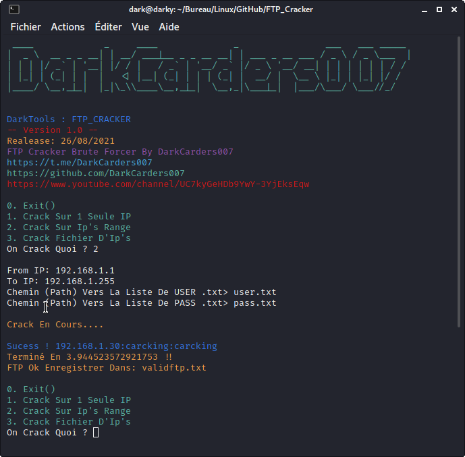Click the DarkCarders007 ASCII art banner
465x457 pixels.
click(x=209, y=69)
